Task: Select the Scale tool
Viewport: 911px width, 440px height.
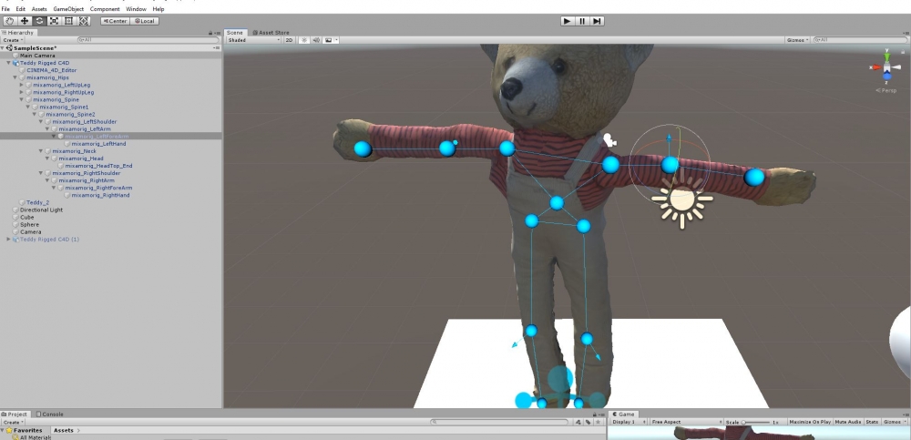Action: tap(54, 20)
